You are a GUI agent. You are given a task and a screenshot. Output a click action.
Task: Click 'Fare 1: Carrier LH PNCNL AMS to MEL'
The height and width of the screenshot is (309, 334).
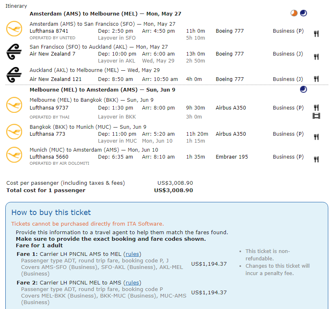(69, 254)
